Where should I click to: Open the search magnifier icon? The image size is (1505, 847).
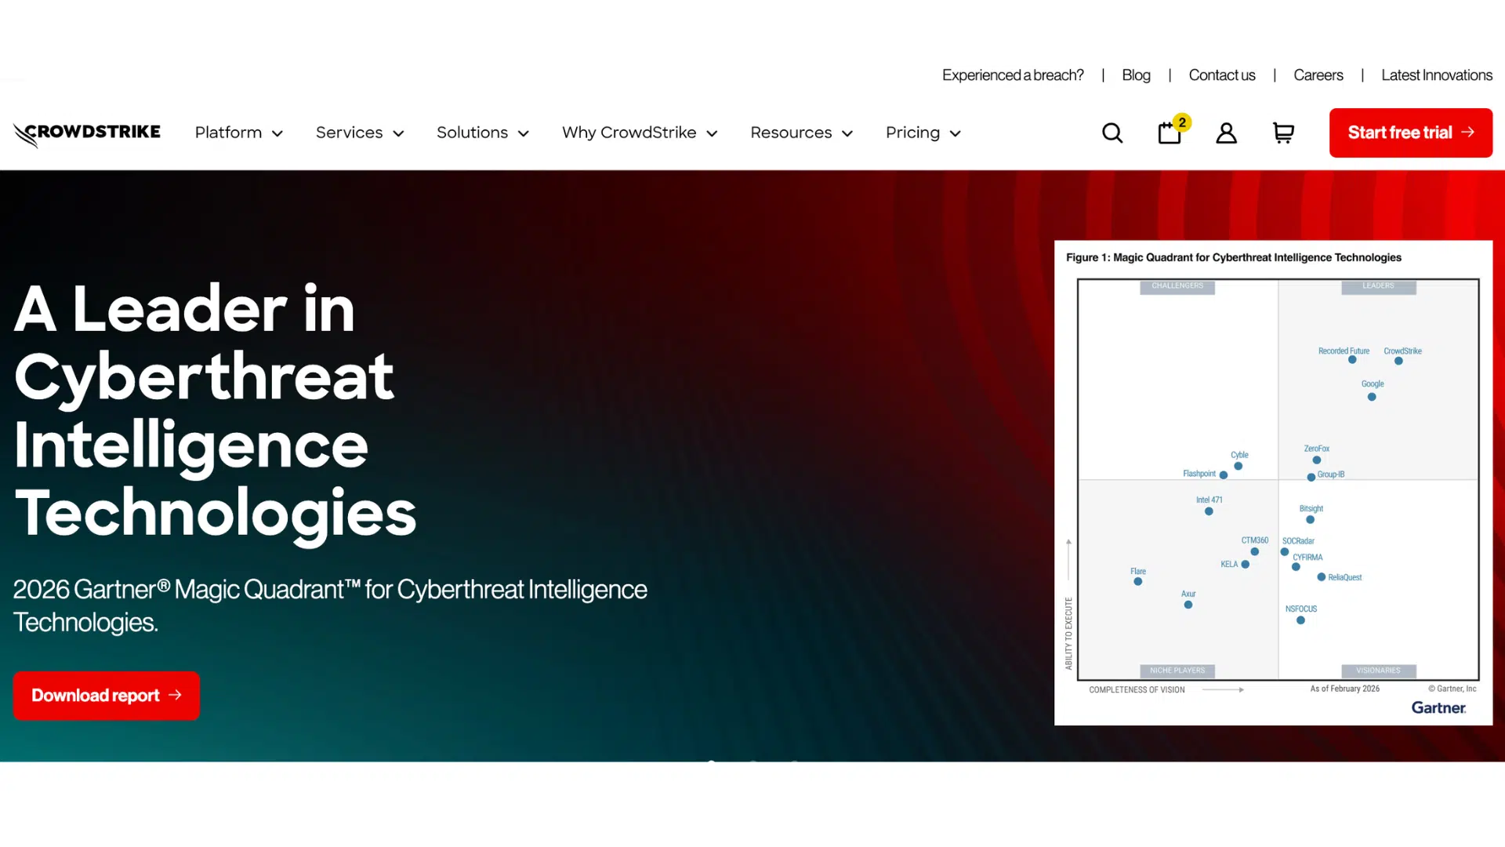tap(1112, 133)
